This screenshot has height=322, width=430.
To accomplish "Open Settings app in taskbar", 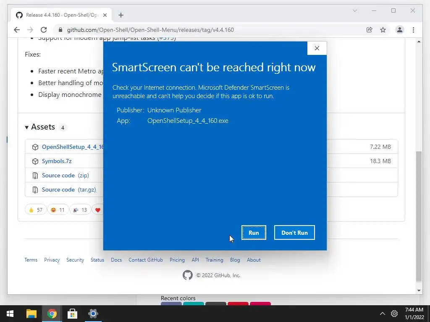I will 93,314.
